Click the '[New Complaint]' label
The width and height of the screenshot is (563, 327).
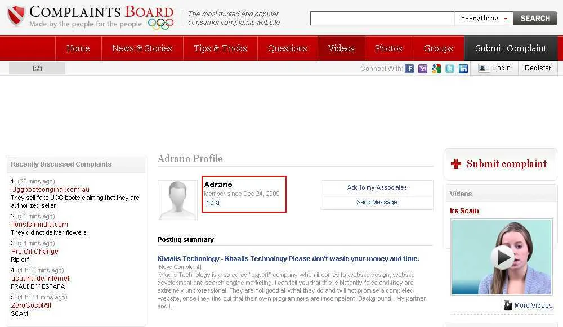[x=179, y=267]
